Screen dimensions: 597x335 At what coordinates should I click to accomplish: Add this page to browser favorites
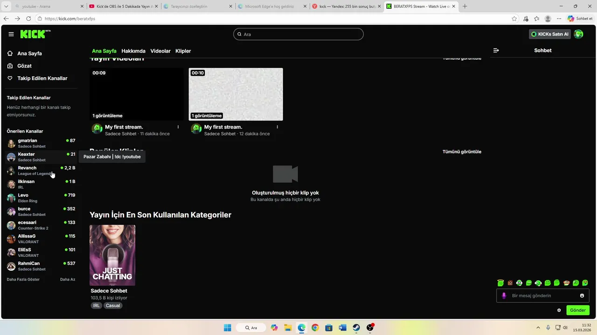click(x=514, y=19)
